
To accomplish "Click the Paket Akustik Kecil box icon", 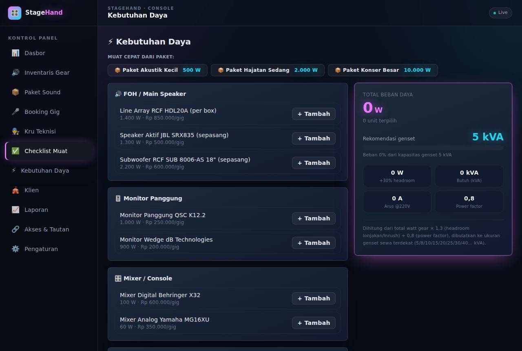I will [x=117, y=70].
